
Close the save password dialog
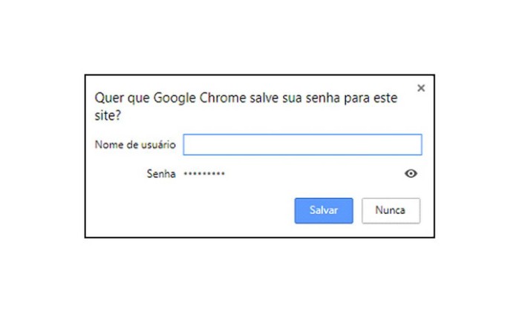click(421, 88)
